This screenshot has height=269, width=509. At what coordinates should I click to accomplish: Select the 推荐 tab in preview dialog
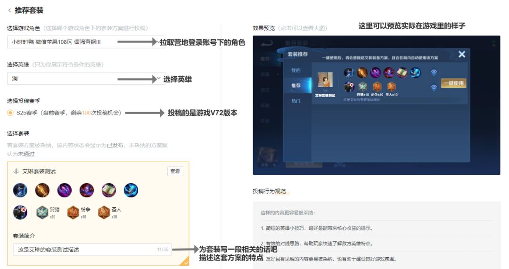(x=296, y=85)
